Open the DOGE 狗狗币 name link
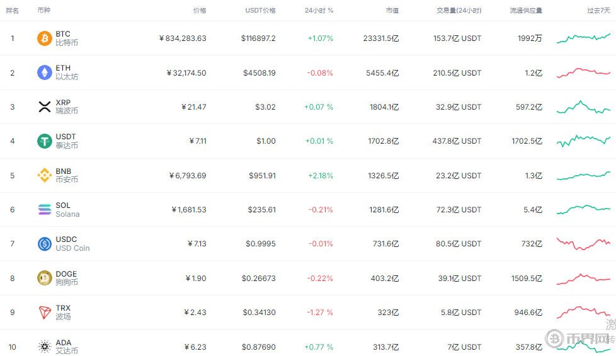 (66, 278)
